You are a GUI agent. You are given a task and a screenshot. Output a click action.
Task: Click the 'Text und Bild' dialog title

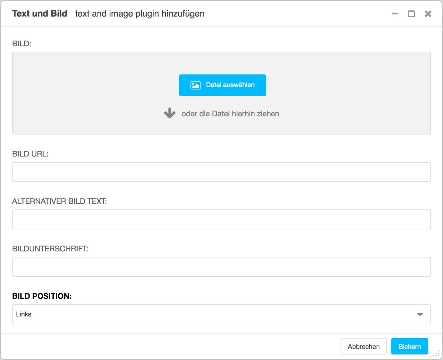click(x=40, y=13)
